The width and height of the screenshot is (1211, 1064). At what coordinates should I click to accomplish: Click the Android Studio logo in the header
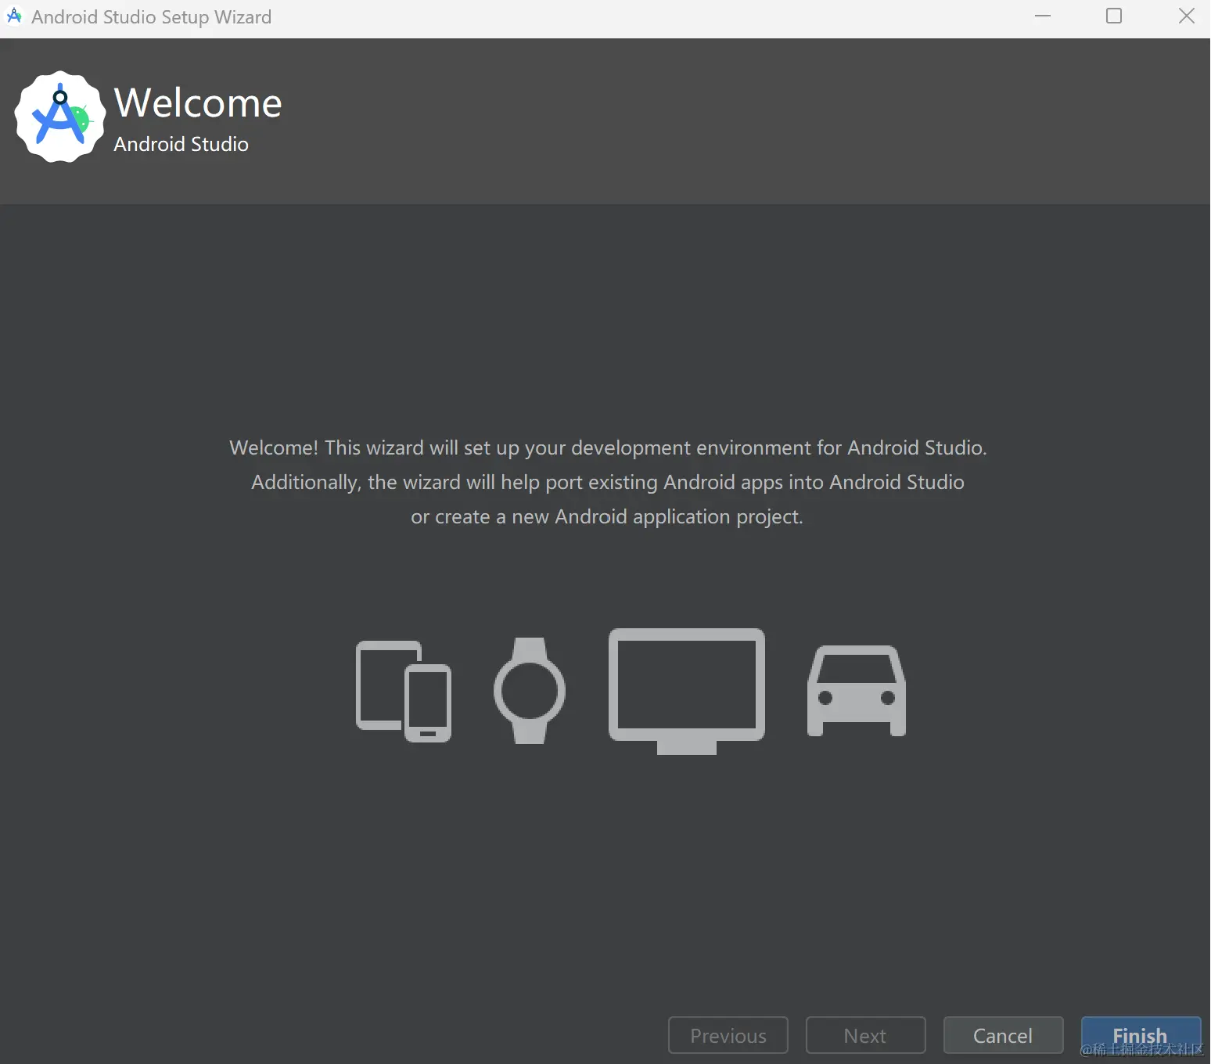tap(60, 117)
